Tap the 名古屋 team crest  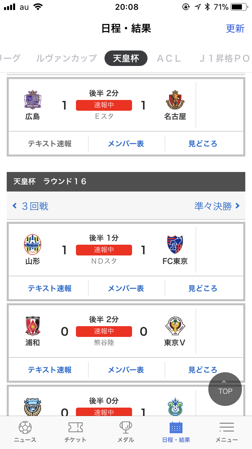(175, 99)
